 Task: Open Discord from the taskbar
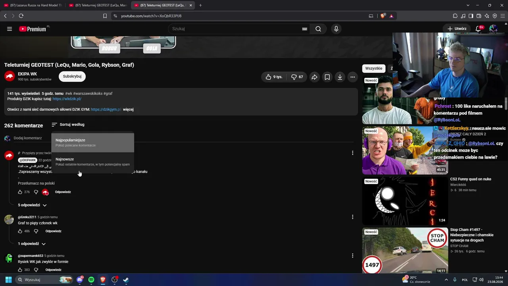point(80,280)
